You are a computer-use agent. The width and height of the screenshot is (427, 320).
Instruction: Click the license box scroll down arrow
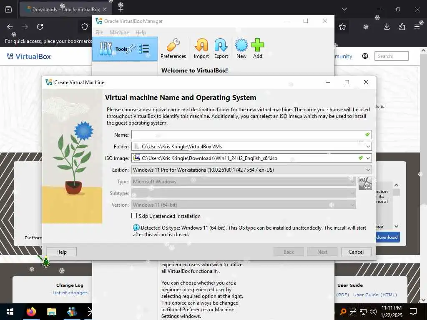point(397,226)
